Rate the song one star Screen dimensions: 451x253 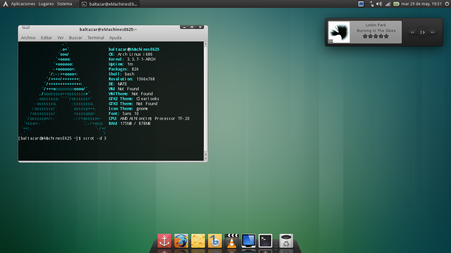coord(365,36)
